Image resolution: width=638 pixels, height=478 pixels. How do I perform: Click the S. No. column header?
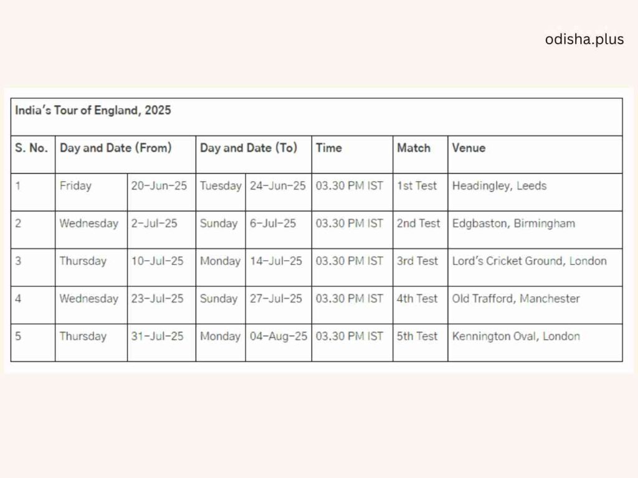tap(31, 148)
